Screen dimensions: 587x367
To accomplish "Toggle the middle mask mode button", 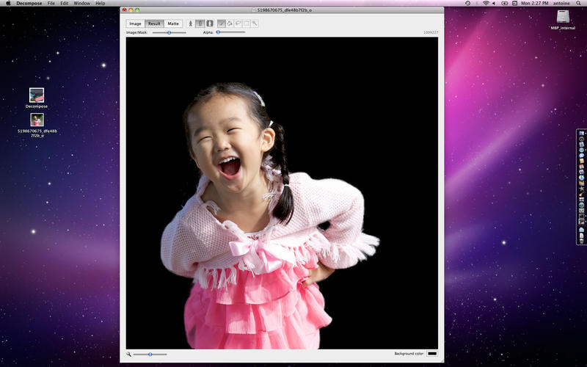I will [x=200, y=23].
